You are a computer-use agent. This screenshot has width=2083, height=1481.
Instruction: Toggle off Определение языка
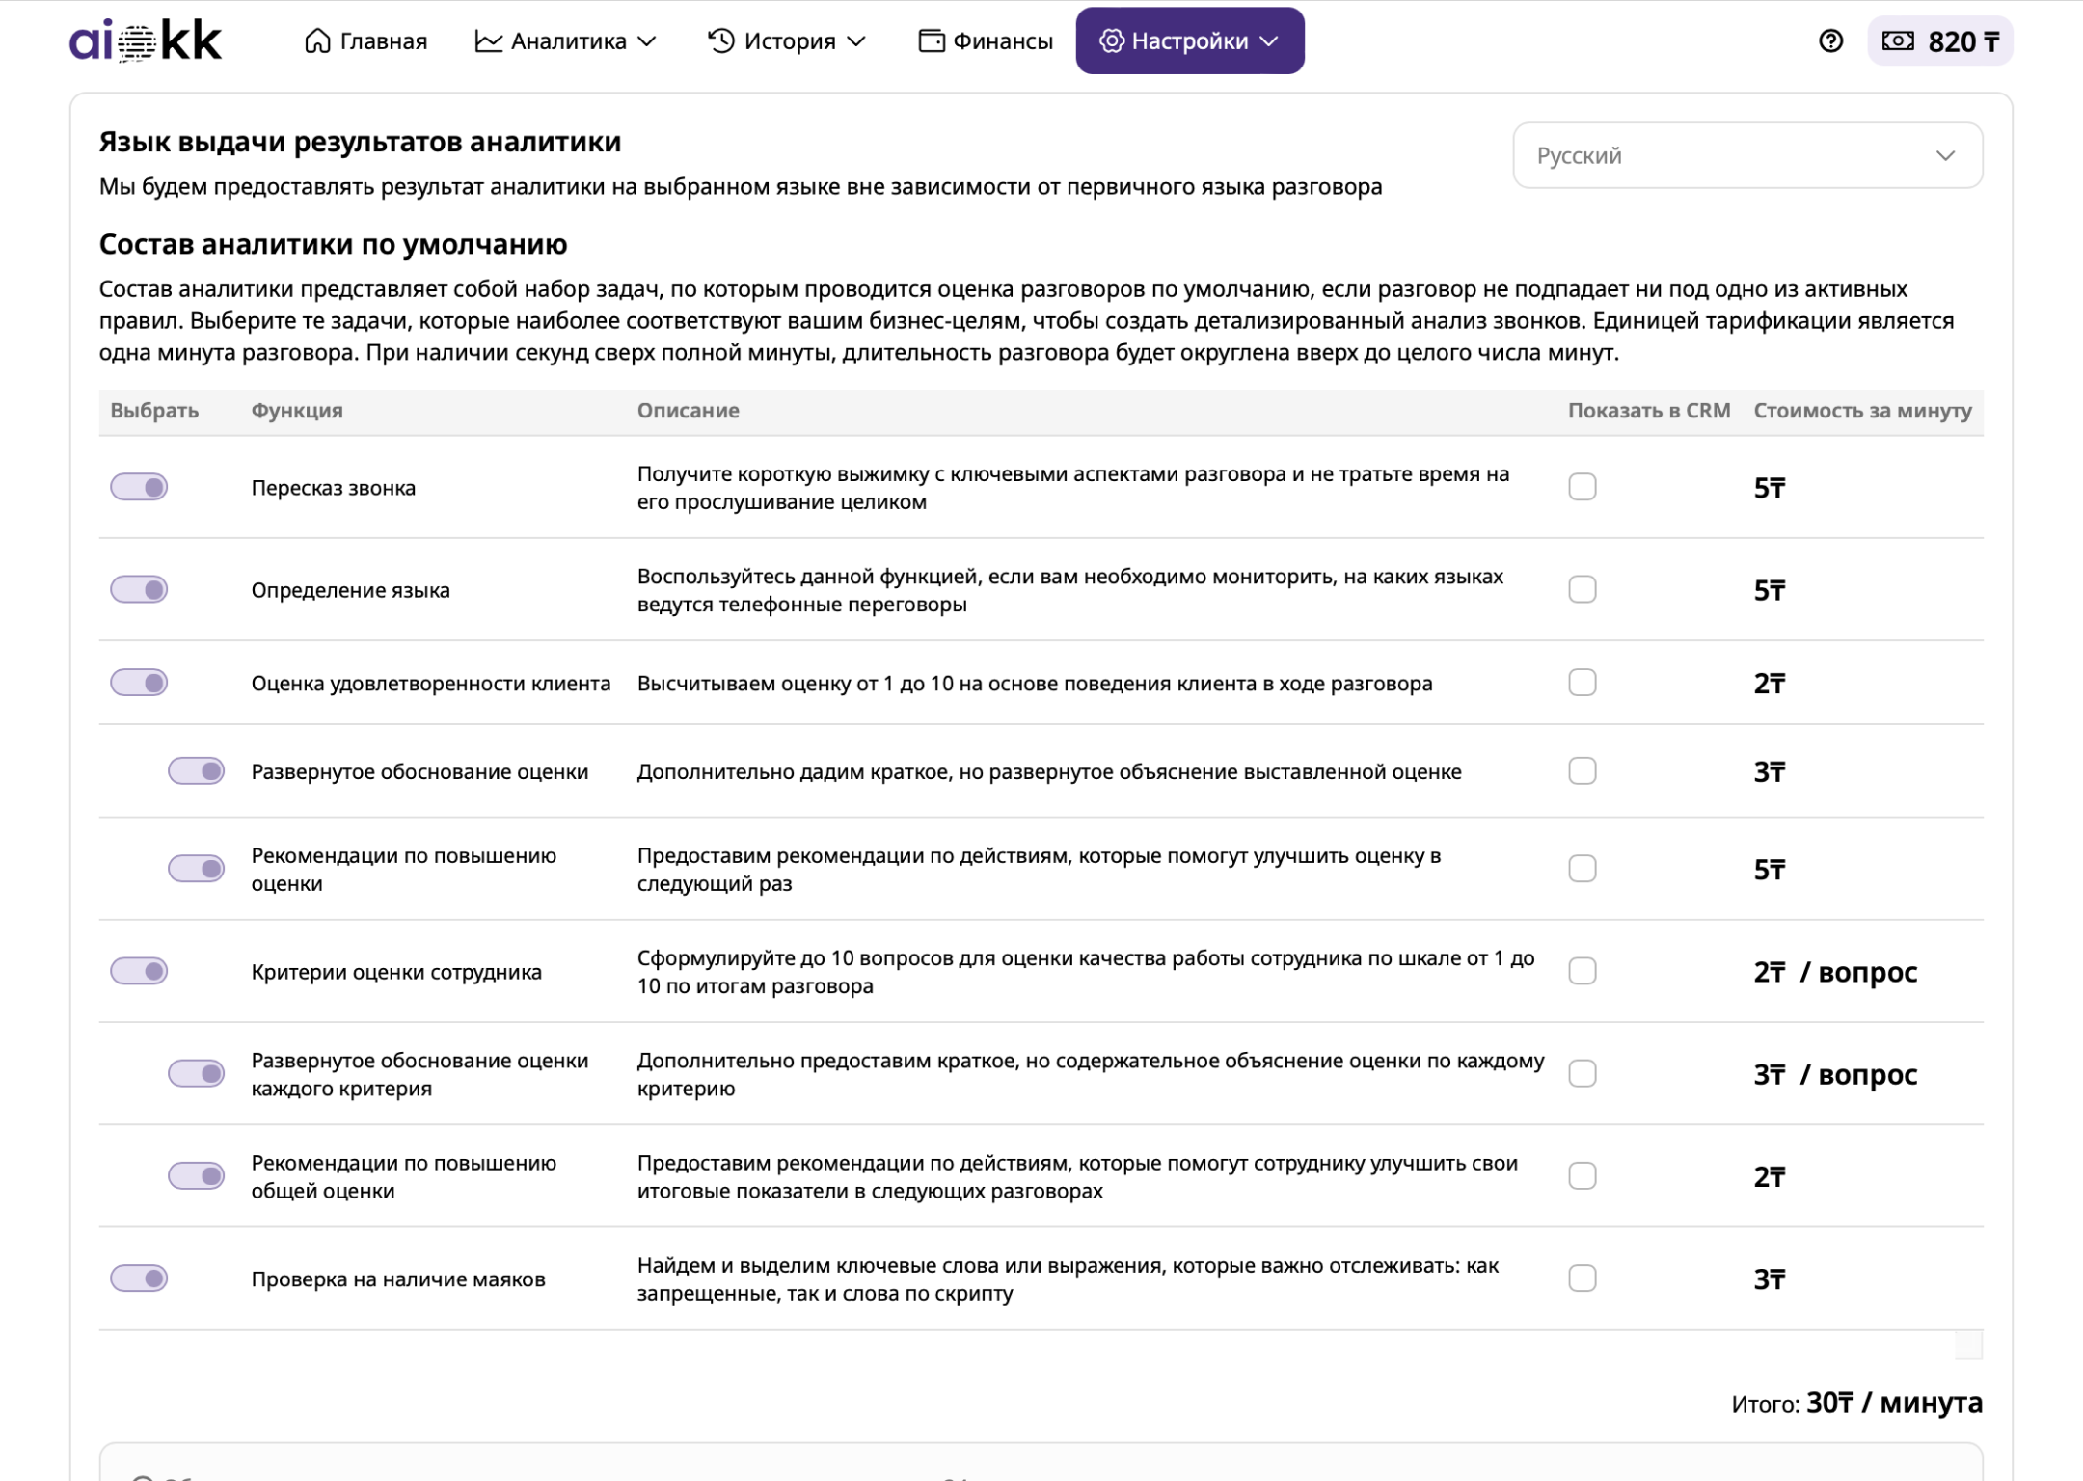pos(139,589)
